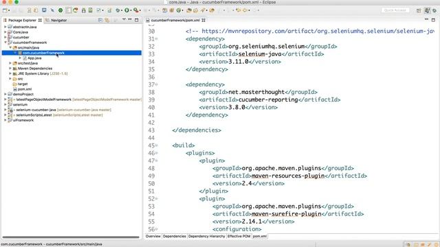Expand the JRE System Library node
Viewport: 440px width, 247px height.
click(10, 73)
